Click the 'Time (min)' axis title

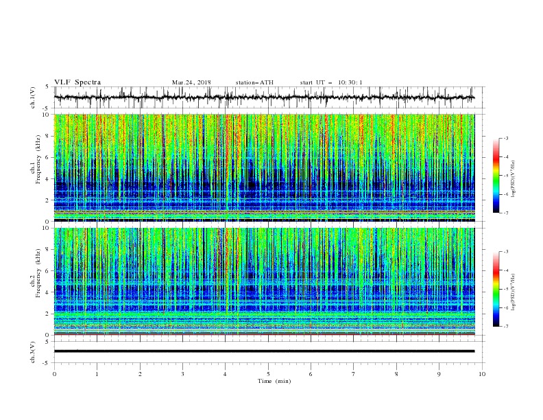(274, 381)
